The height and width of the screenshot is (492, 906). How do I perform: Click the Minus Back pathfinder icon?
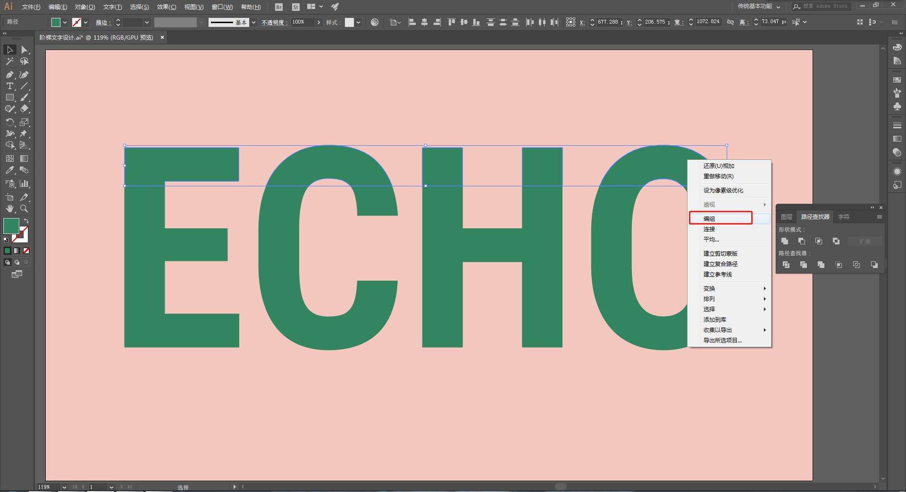874,265
